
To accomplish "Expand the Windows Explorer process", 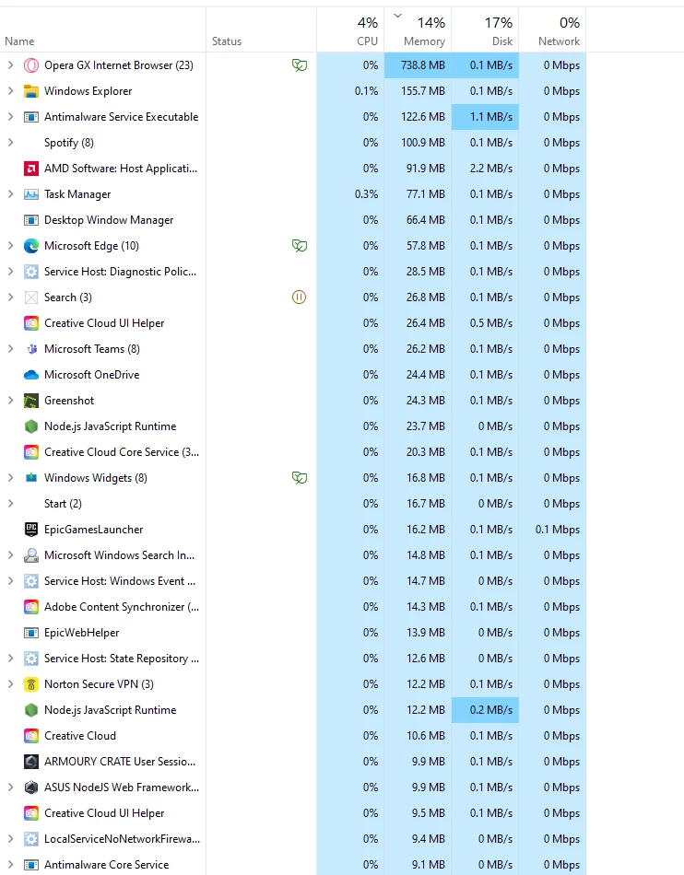I will click(x=10, y=91).
